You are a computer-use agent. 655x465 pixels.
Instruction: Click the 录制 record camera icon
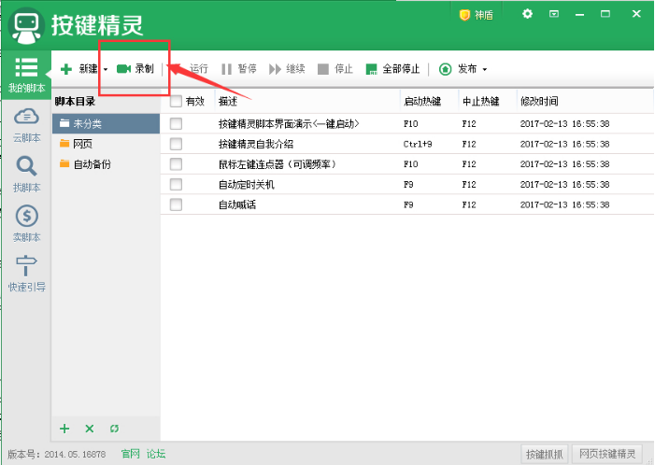coord(123,69)
